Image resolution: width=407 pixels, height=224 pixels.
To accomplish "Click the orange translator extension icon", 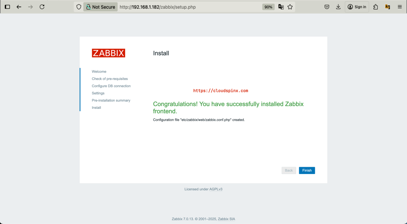I will pos(388,7).
